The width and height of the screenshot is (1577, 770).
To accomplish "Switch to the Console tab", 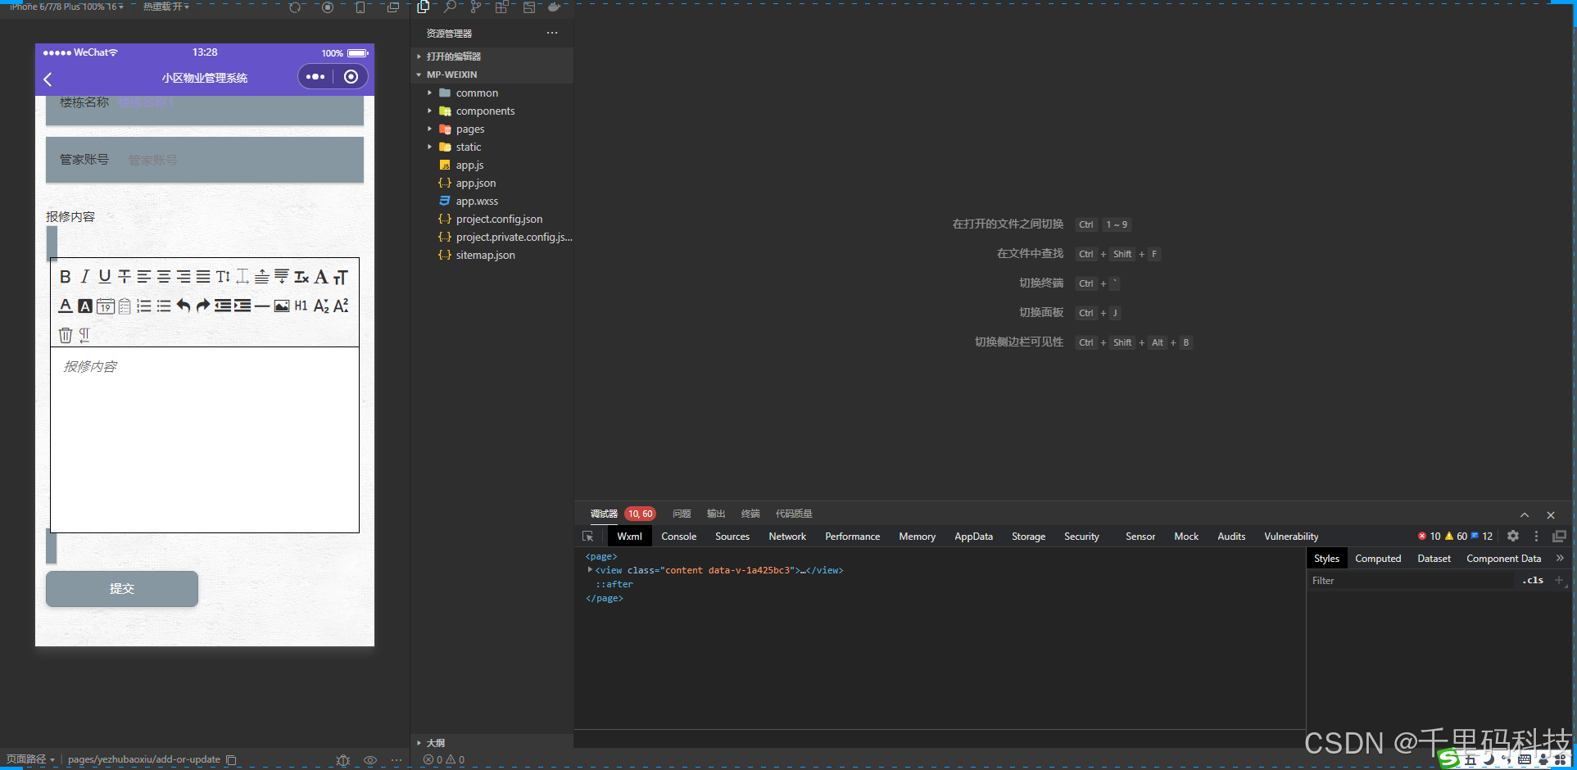I will pos(679,537).
